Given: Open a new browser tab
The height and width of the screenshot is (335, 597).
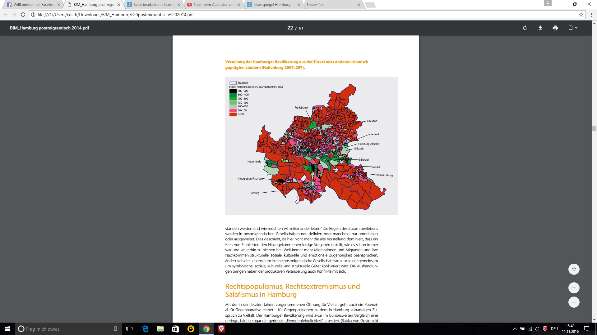Looking at the screenshot, I should point(370,5).
